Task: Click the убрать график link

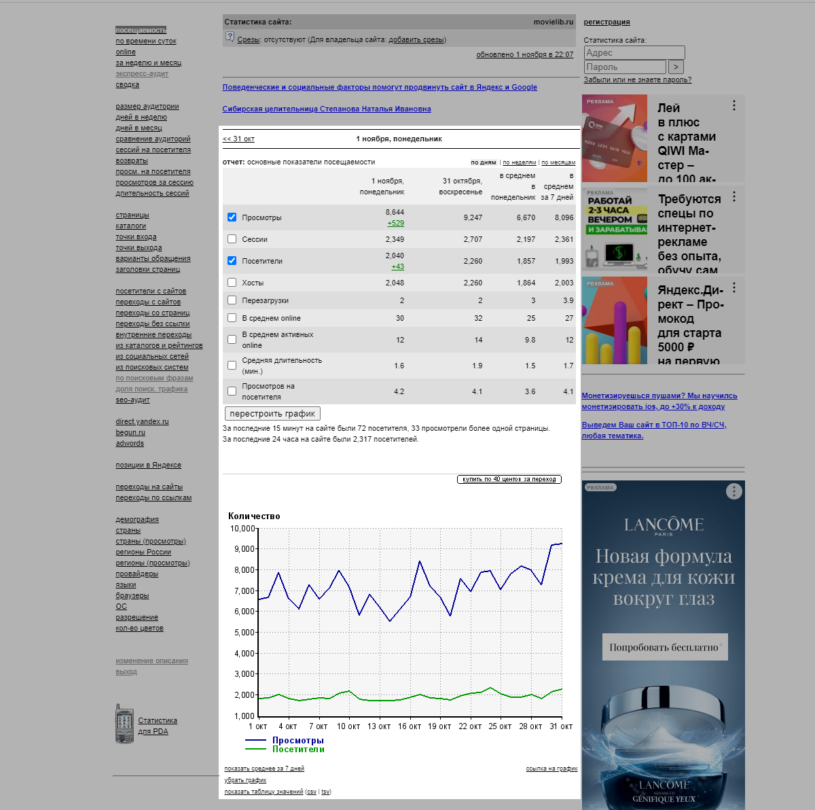Action: coord(245,780)
